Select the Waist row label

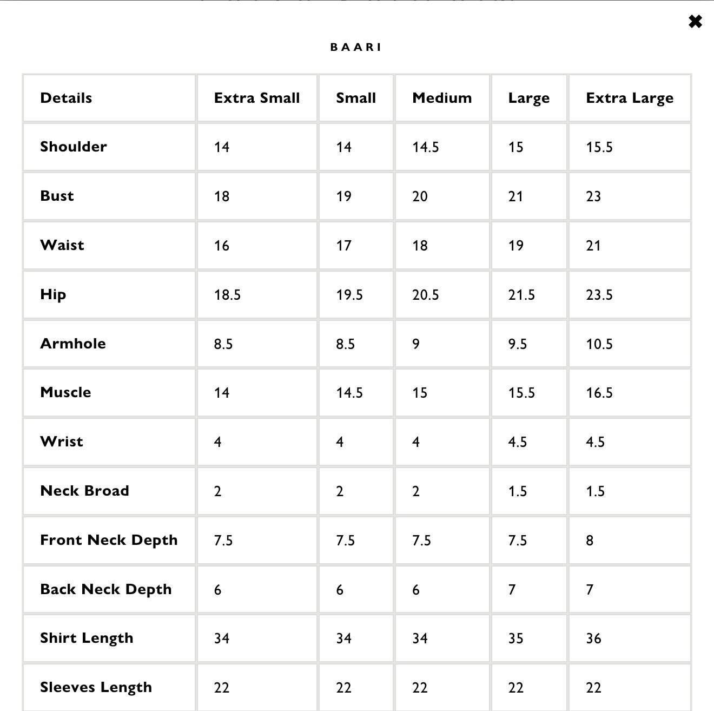[x=62, y=245]
